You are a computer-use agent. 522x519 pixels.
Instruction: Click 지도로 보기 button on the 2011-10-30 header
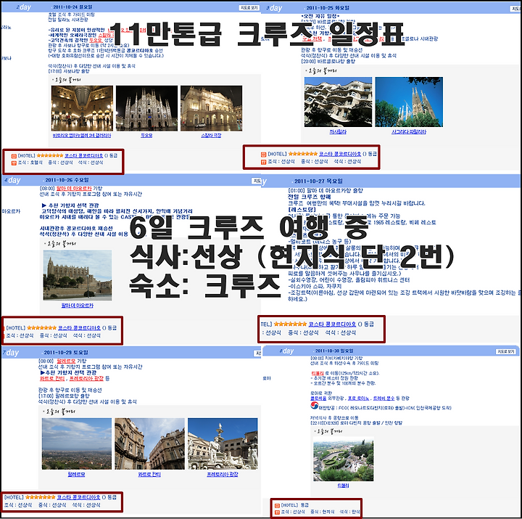click(x=506, y=351)
